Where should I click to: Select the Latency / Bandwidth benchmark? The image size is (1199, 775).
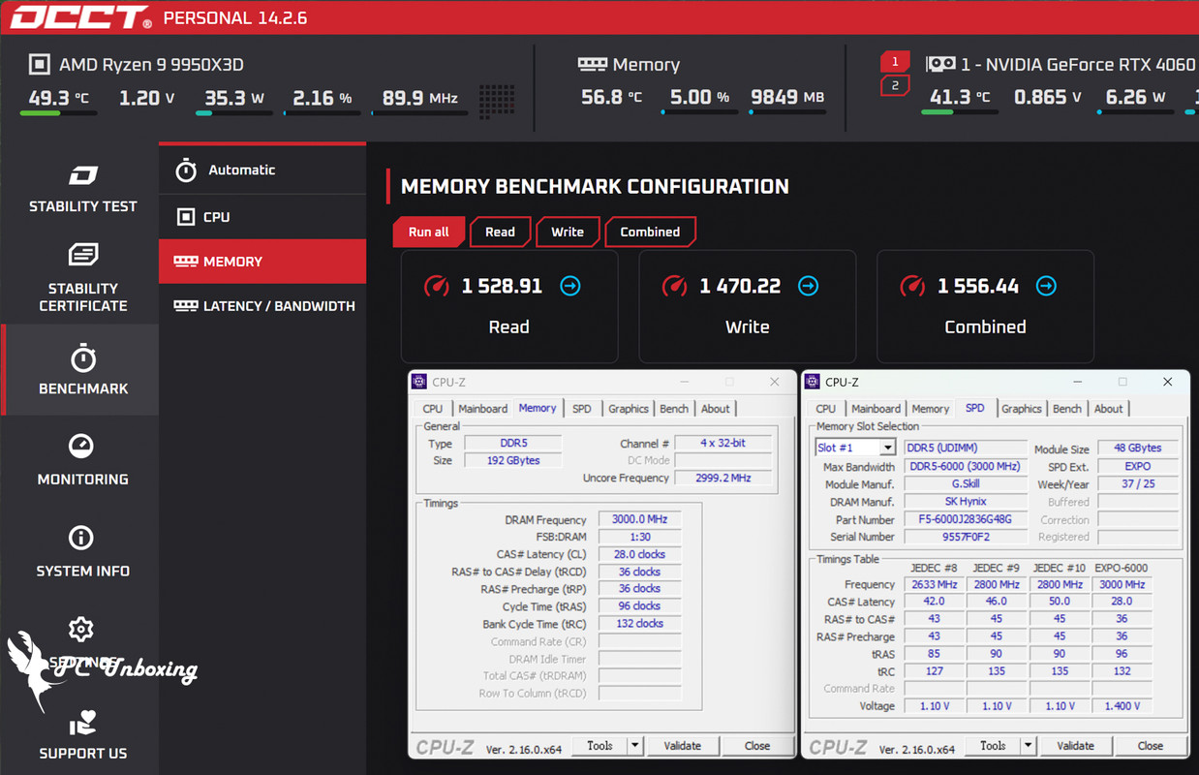(x=262, y=306)
